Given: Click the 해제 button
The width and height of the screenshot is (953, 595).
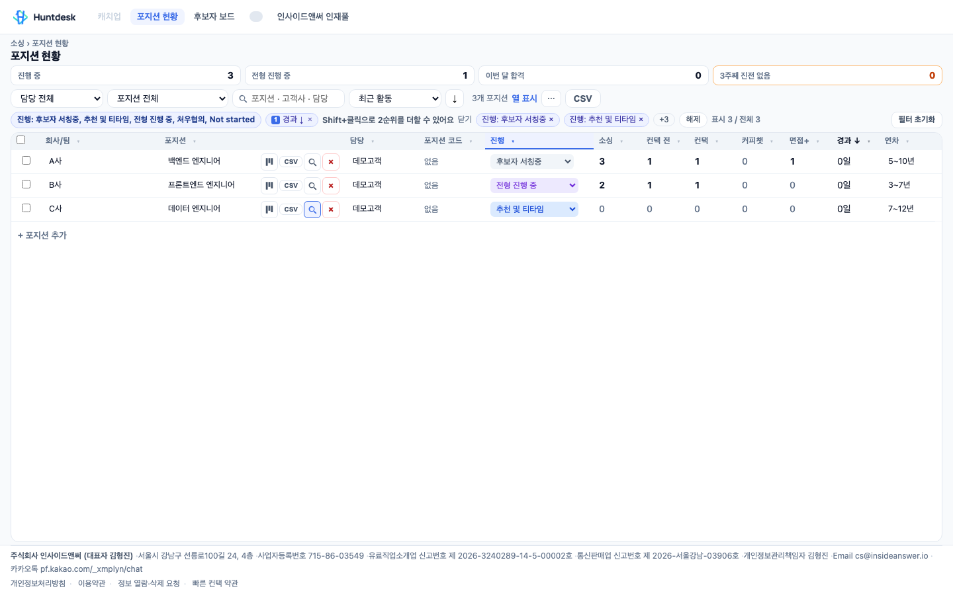Looking at the screenshot, I should pyautogui.click(x=693, y=120).
